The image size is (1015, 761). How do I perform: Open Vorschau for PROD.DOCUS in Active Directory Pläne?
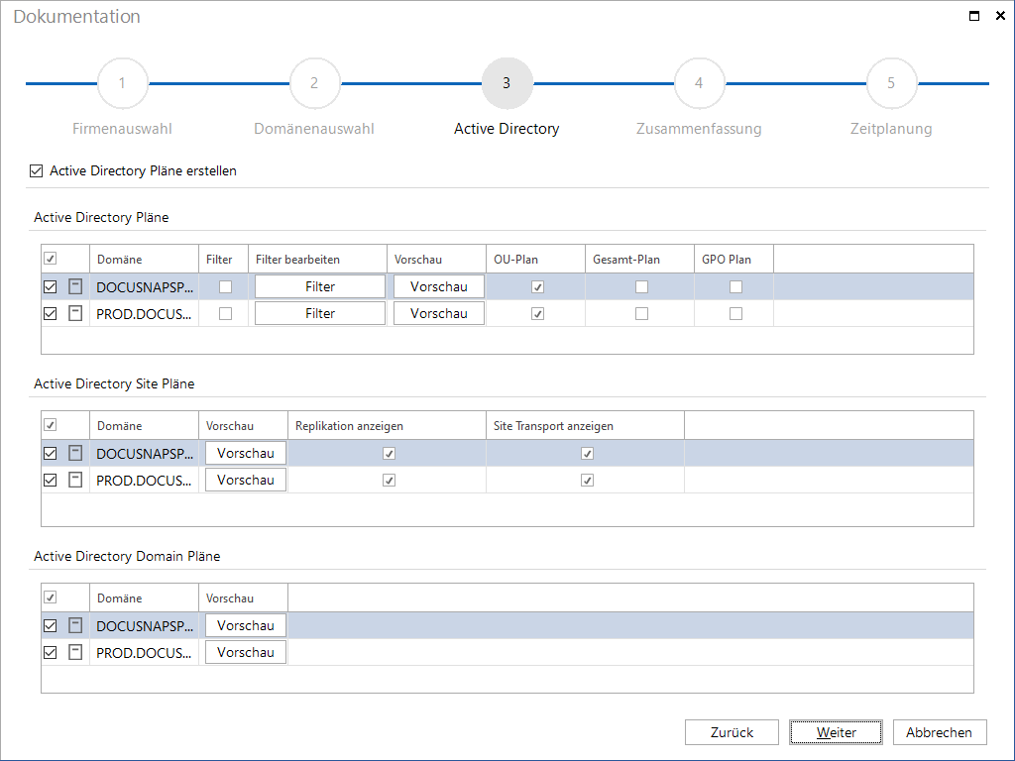point(439,313)
